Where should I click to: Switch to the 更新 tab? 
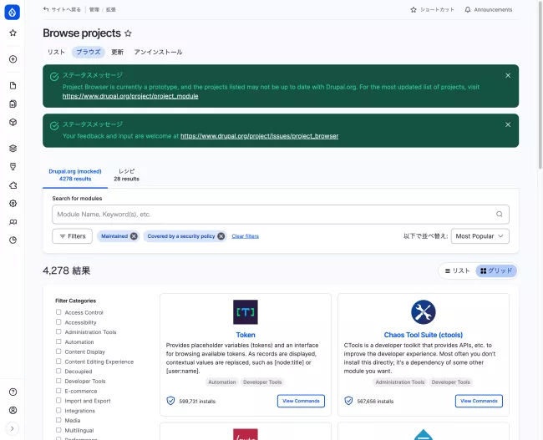117,52
